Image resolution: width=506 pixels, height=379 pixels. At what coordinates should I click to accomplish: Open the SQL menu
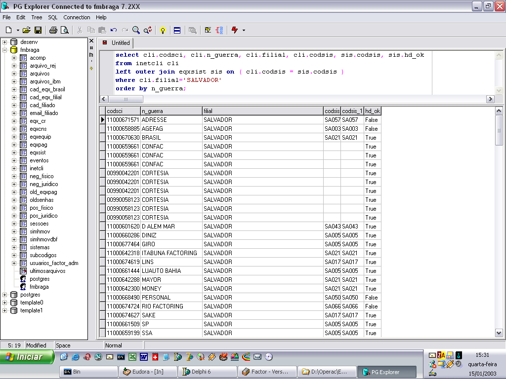(52, 17)
